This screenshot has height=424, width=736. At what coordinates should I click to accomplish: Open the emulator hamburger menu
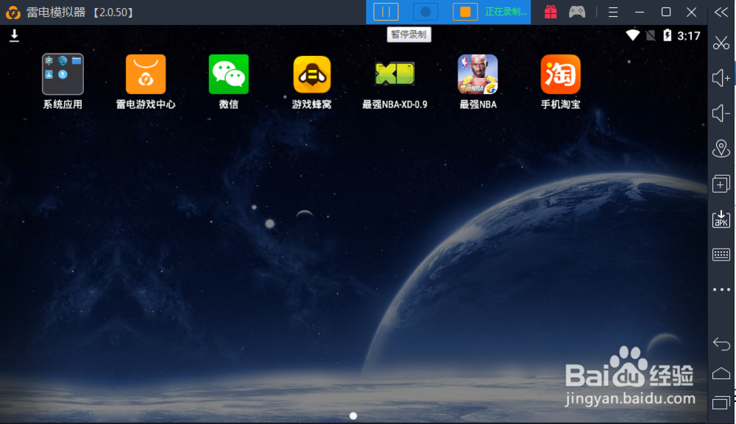[613, 12]
